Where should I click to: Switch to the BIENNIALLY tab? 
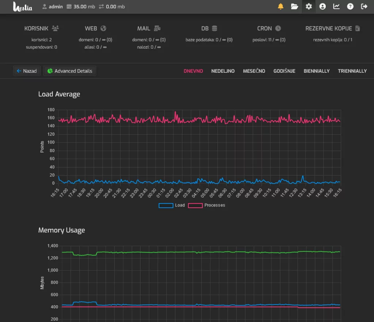click(x=317, y=71)
